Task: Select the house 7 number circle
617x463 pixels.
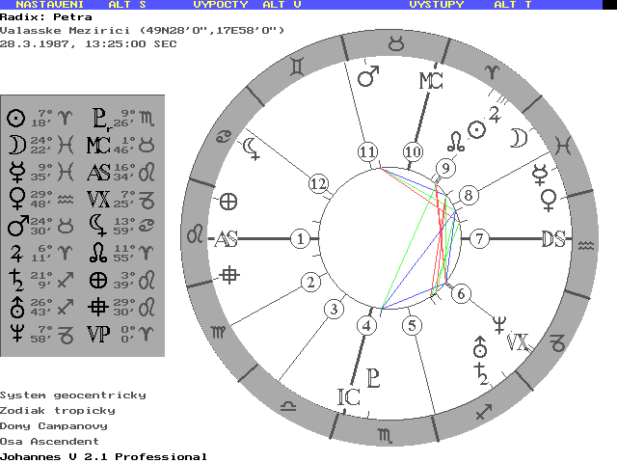Action: pyautogui.click(x=479, y=238)
